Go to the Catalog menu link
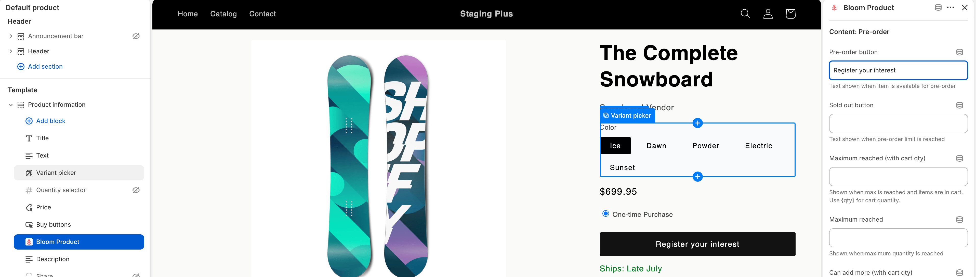 pyautogui.click(x=223, y=14)
